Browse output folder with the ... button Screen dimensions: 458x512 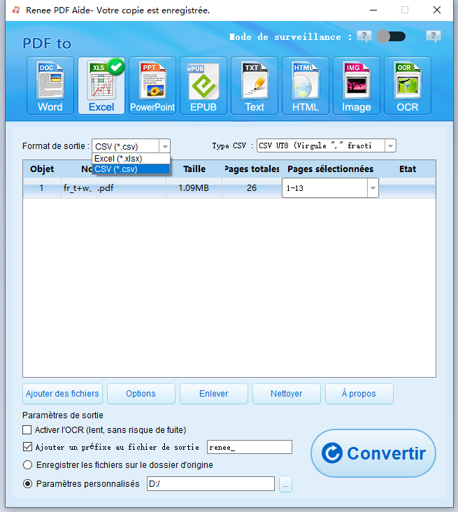(285, 484)
